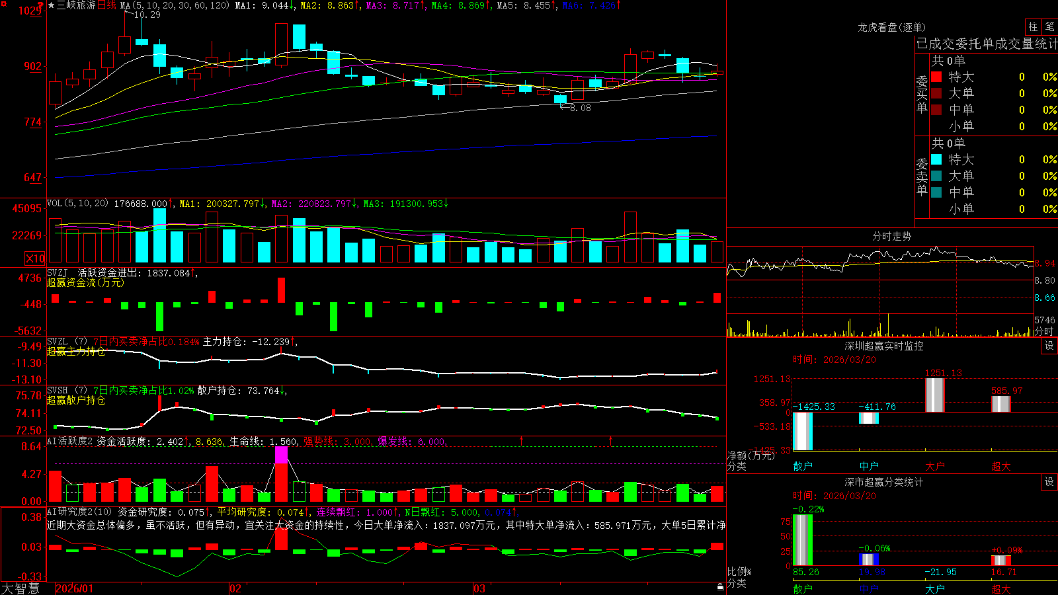Select the VOL(5,10,20) indicator label
This screenshot has height=595, width=1058.
point(77,204)
